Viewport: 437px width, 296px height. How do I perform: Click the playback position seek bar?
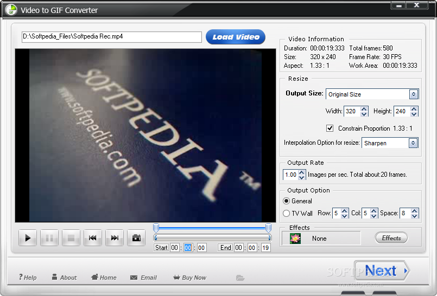click(212, 238)
